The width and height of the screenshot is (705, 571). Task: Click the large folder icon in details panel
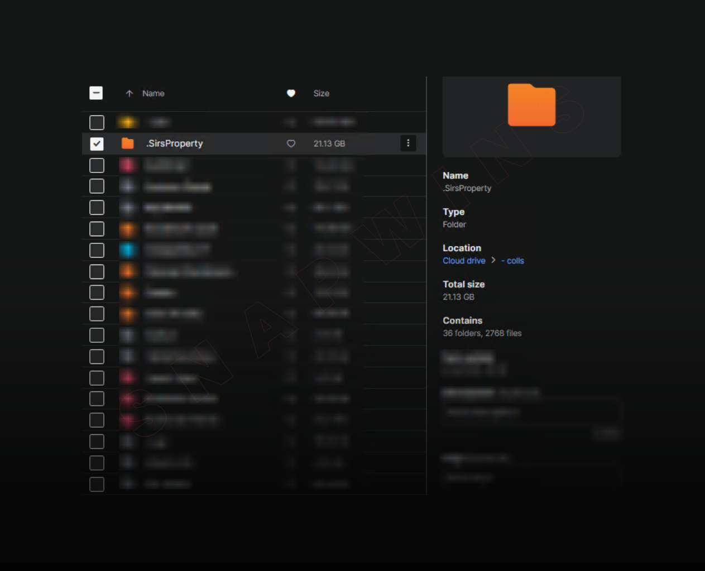(x=531, y=105)
